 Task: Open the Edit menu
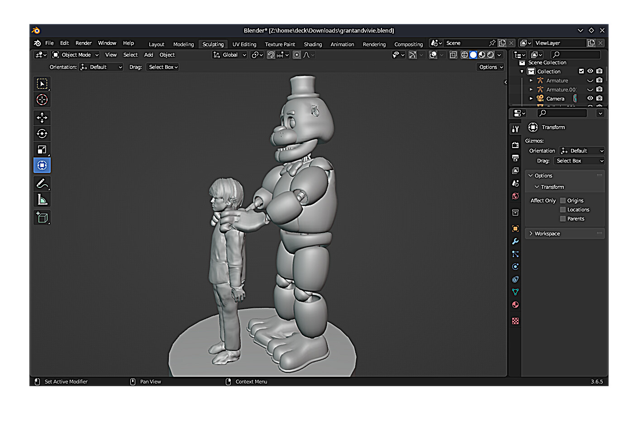[65, 43]
